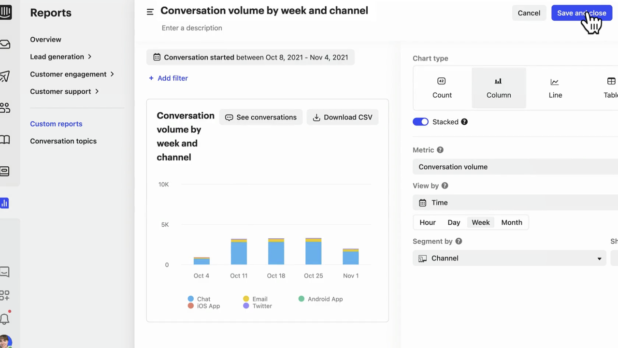
Task: Open the apps grid sidebar icon
Action: [x=6, y=295]
